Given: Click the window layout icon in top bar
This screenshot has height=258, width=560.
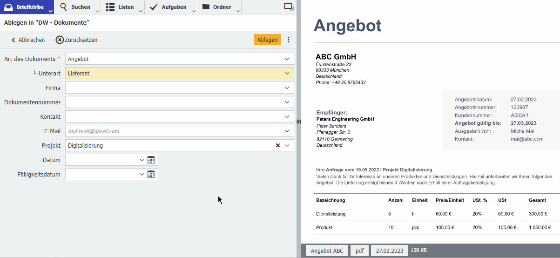Looking at the screenshot, I should click(289, 7).
